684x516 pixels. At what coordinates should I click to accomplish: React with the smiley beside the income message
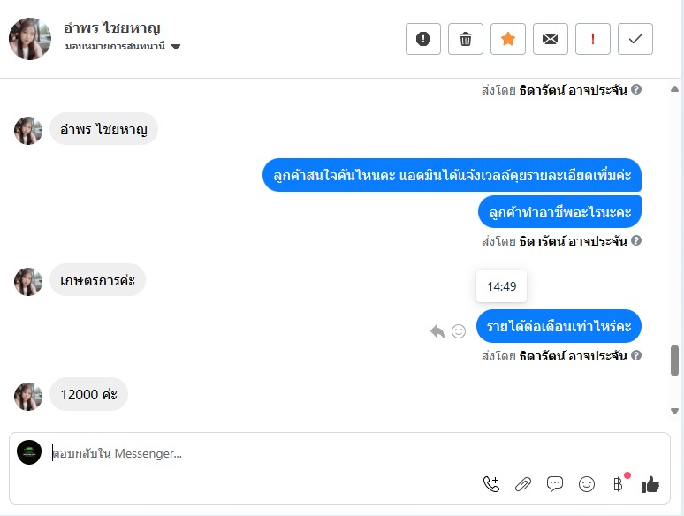coord(459,331)
